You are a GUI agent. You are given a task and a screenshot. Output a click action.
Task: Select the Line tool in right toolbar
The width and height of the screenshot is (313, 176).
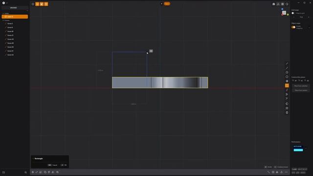[287, 64]
